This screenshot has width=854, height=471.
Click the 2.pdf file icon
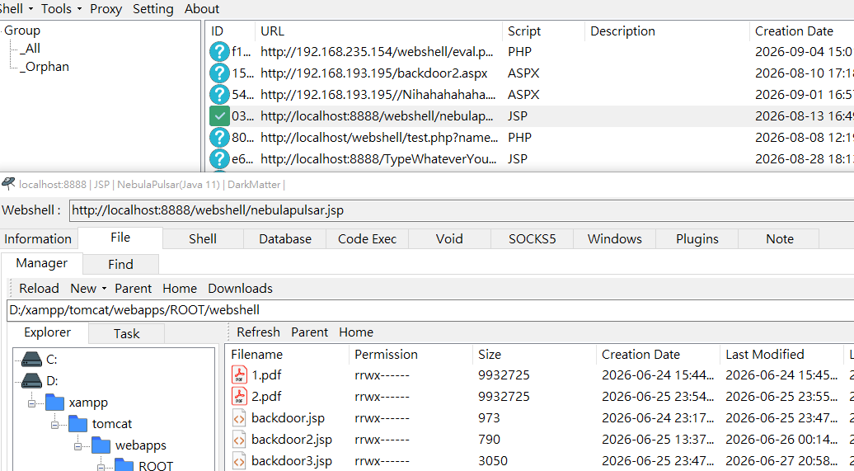tap(239, 396)
